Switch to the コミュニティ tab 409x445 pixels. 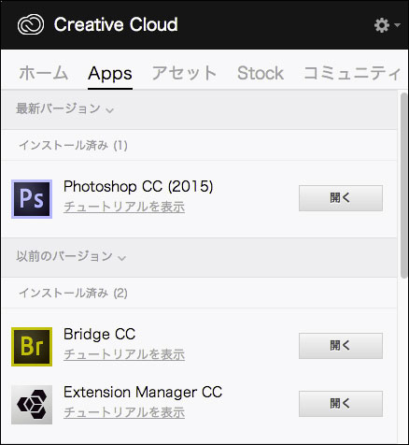352,73
